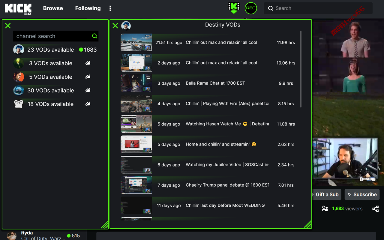384x240 pixels.
Task: Click offline icon beside 5 VODs available
Action: tap(88, 77)
